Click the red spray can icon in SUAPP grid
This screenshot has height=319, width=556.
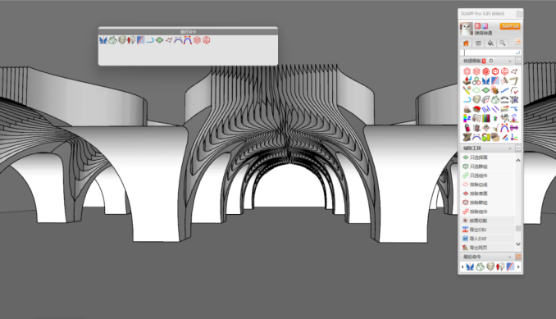point(467,128)
